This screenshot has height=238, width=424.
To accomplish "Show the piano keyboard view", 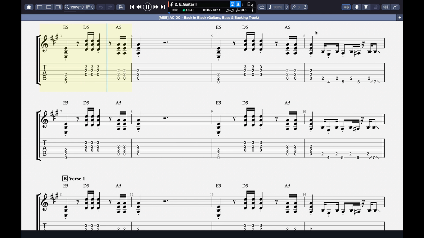I will point(366,7).
